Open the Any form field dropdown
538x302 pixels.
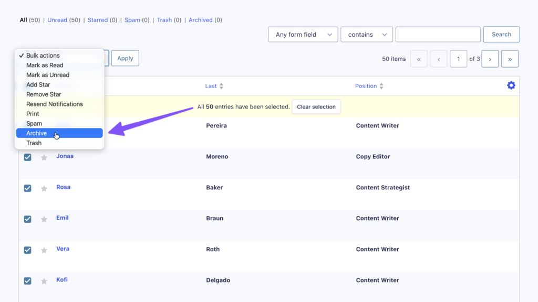point(303,35)
